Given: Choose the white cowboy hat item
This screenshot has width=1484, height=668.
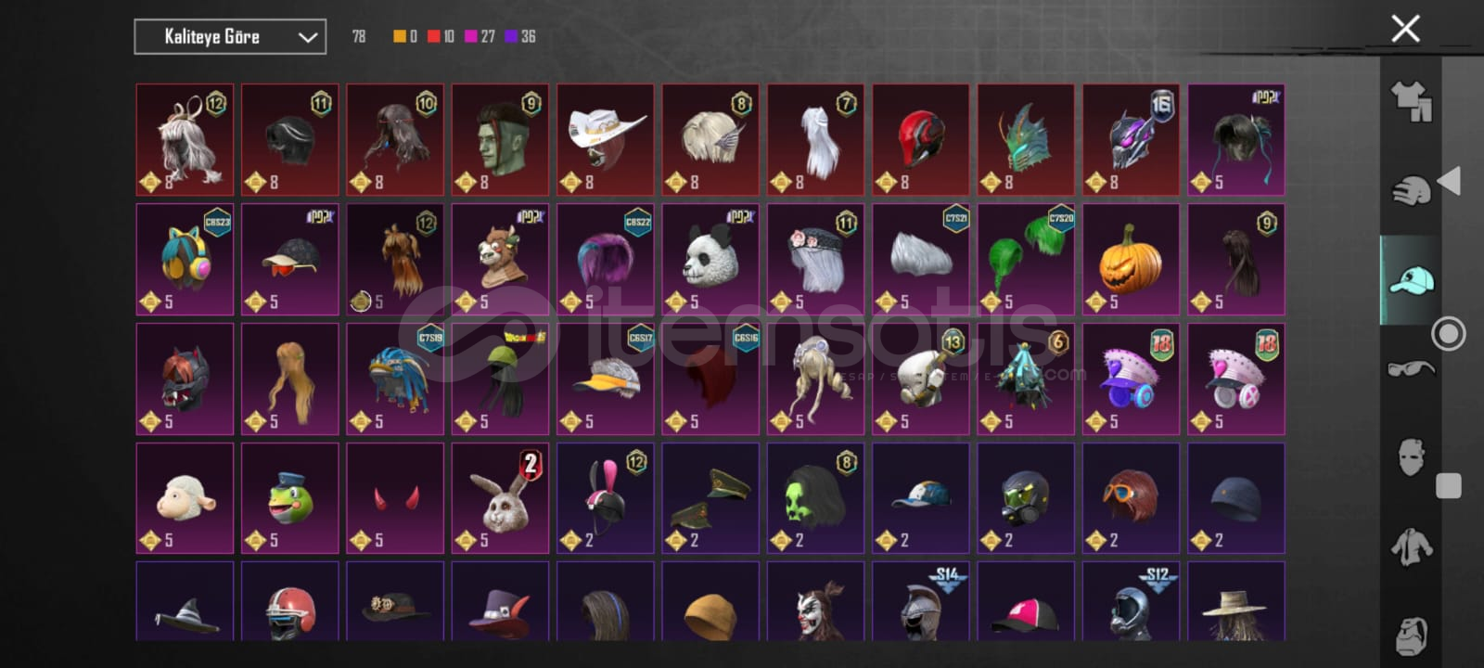Looking at the screenshot, I should 605,140.
